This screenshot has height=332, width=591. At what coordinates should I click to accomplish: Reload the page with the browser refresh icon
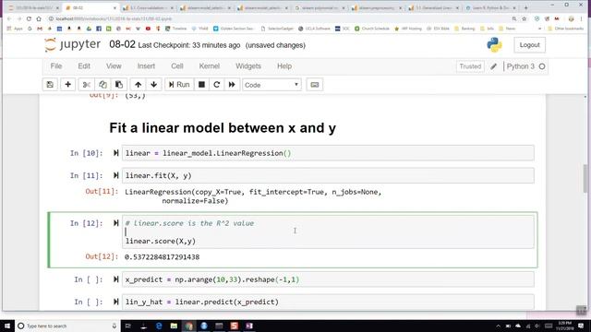pyautogui.click(x=29, y=18)
